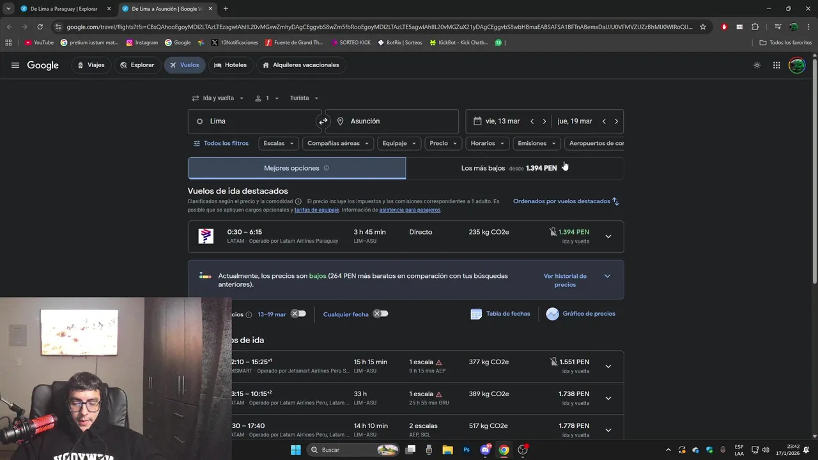Bookmark this page with the star icon
Screen dimensions: 818x460
point(703,27)
